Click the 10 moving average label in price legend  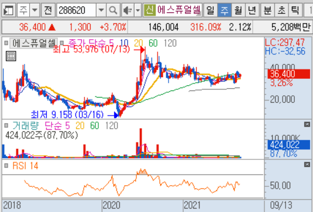(124, 43)
